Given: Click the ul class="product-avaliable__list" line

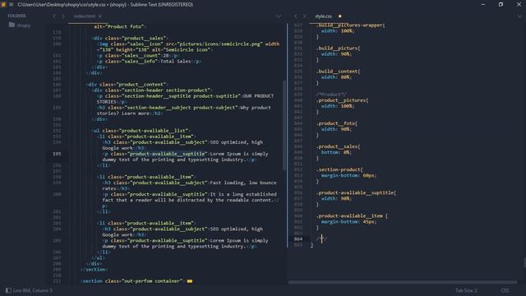Looking at the screenshot, I should [141, 131].
